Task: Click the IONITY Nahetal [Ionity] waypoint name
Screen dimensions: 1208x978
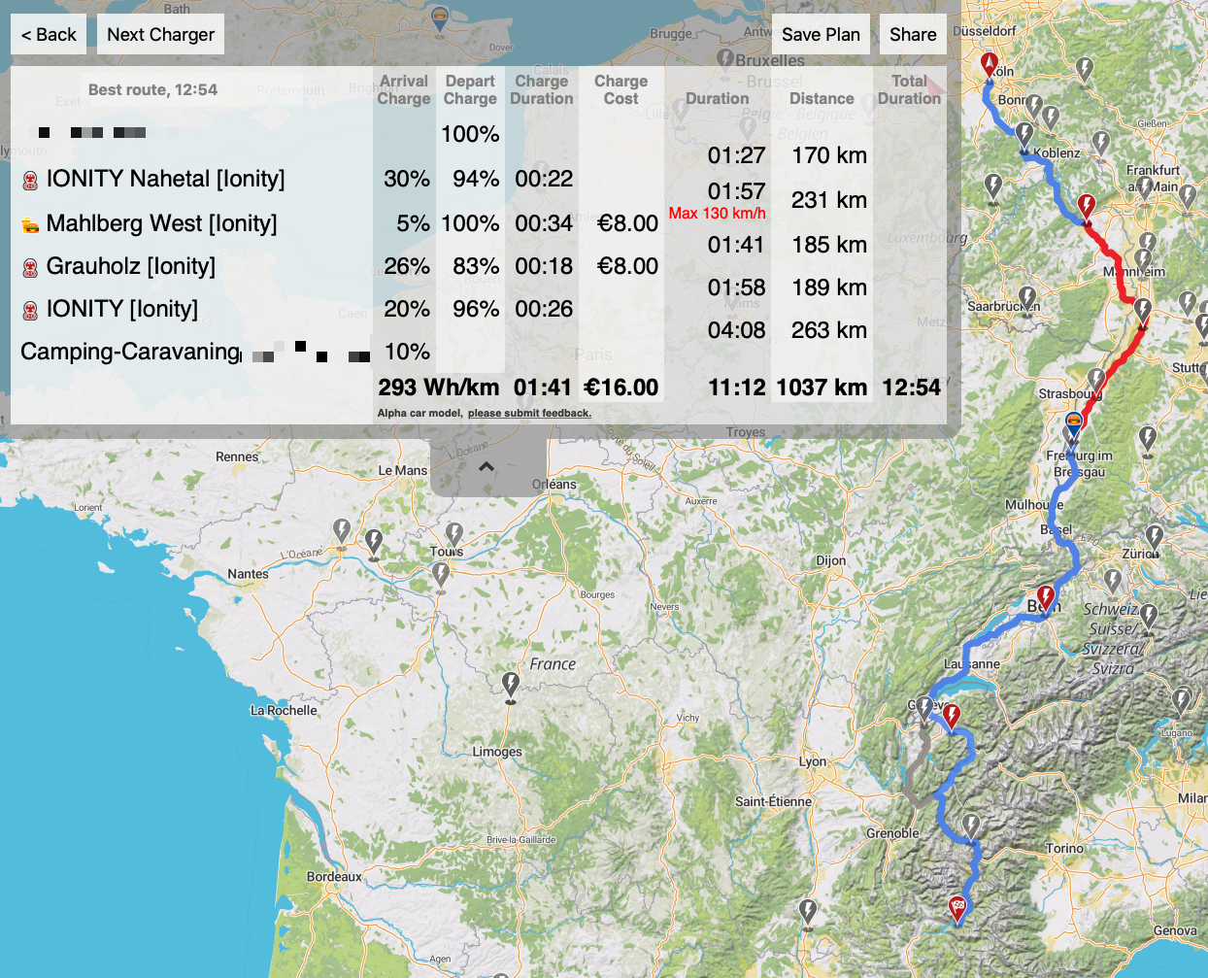Action: coord(165,179)
